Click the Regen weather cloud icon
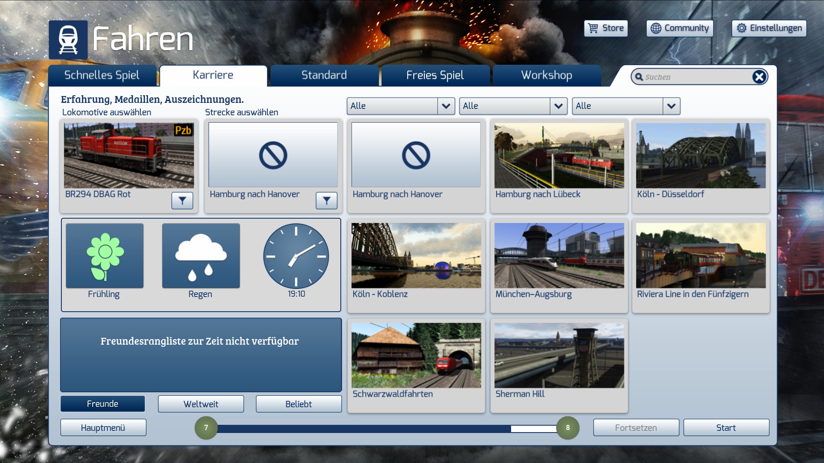Image resolution: width=824 pixels, height=463 pixels. pos(201,256)
